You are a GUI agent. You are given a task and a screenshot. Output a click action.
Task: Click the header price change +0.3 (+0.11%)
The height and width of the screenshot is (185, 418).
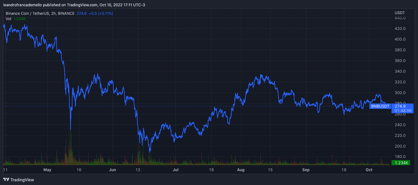pyautogui.click(x=101, y=14)
